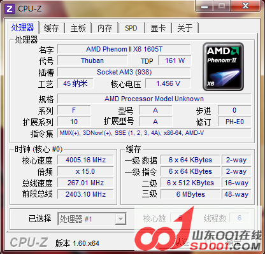
Task: Click the 4005.16 MHz core speed value
Action: click(85, 160)
